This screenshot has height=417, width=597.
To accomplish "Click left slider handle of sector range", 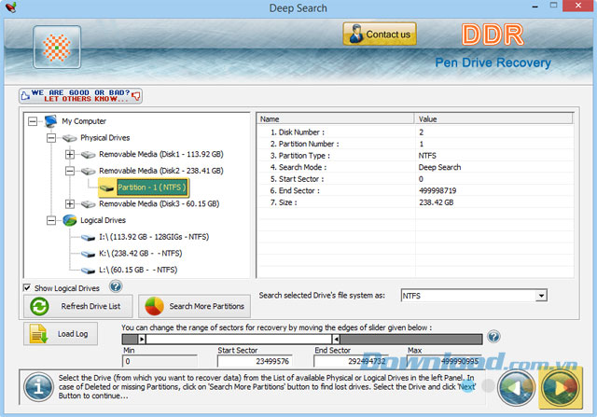I will tap(142, 339).
